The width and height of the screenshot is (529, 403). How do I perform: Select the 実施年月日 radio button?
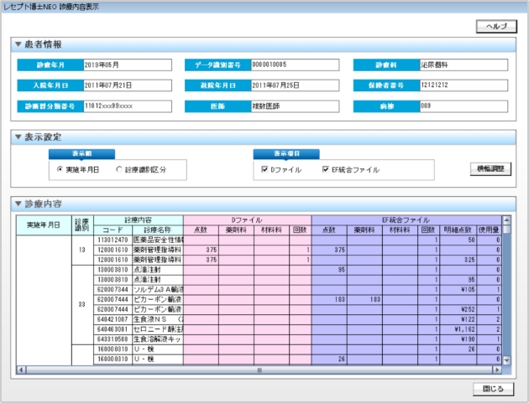point(60,169)
